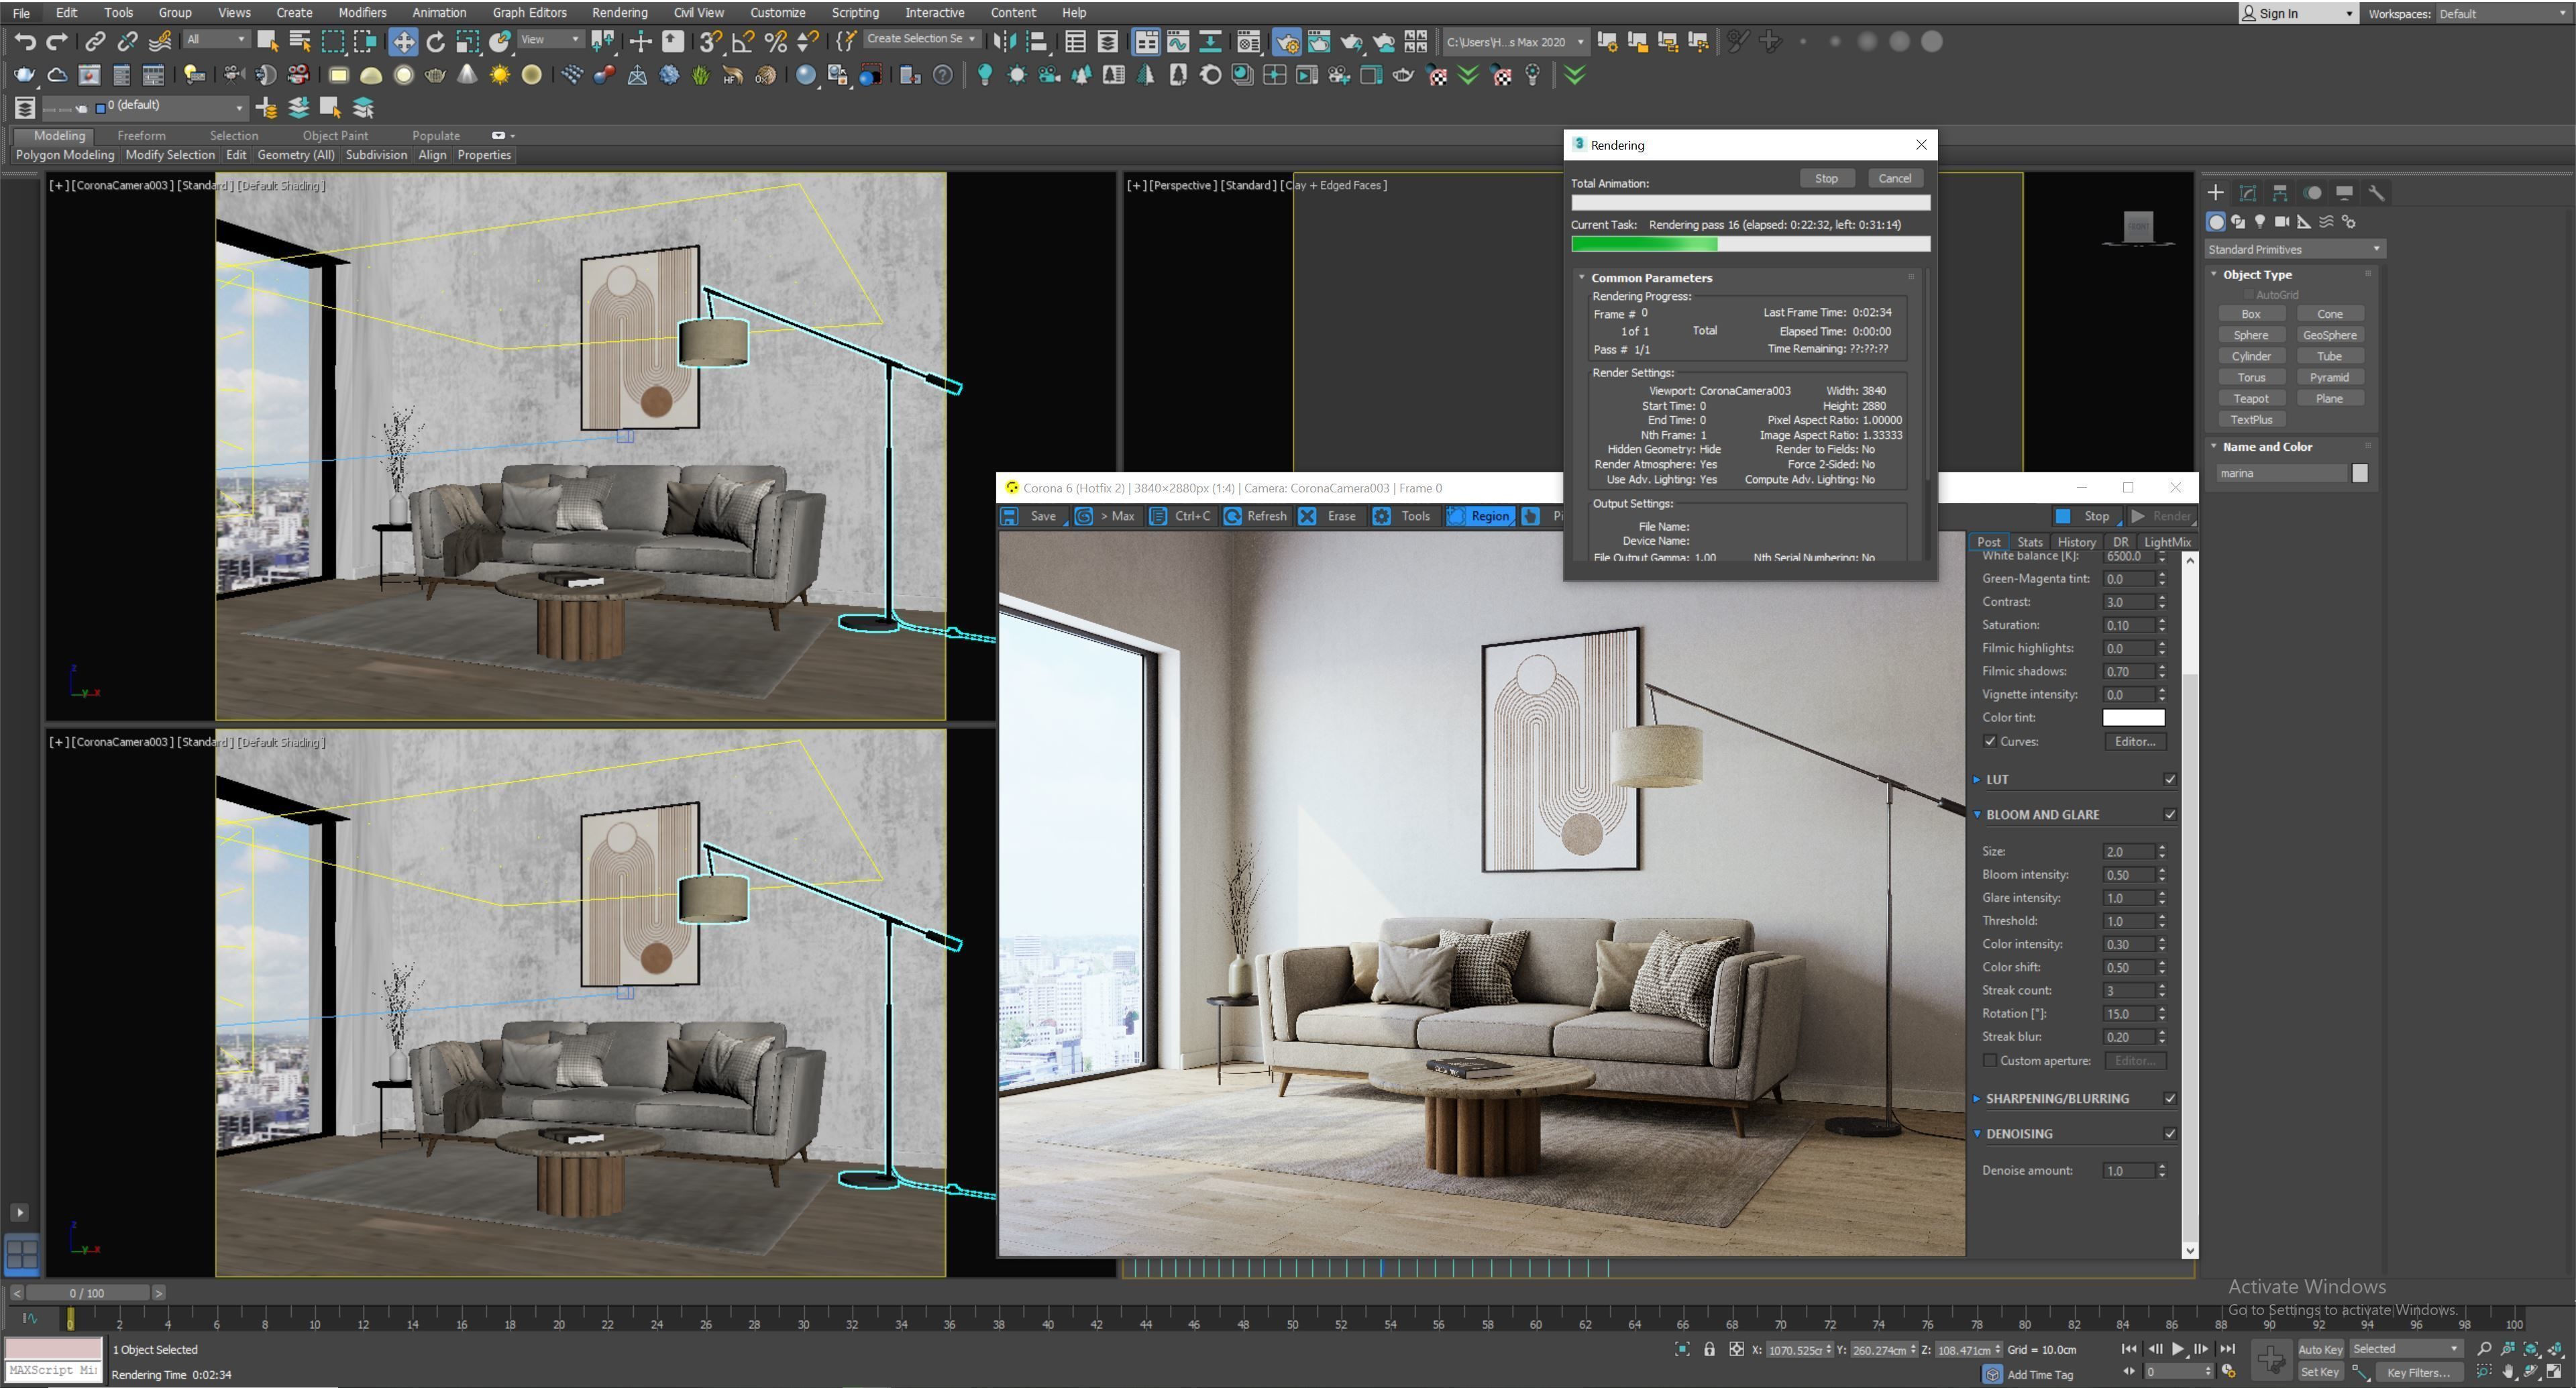Open the Graph Editors menu
Screen dimensions: 2576x1388
click(529, 12)
